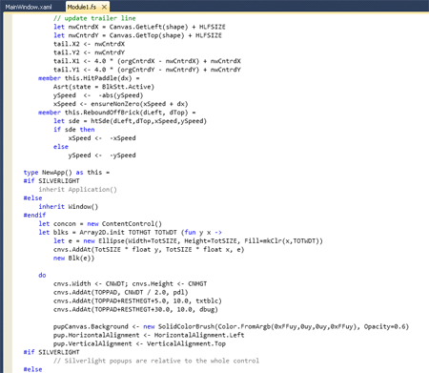Close the Module1.fs tab
Image resolution: width=429 pixels, height=373 pixels.
pyautogui.click(x=104, y=7)
